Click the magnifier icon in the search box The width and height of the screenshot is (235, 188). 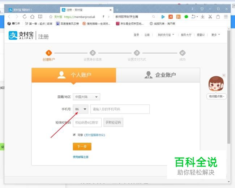point(153,17)
